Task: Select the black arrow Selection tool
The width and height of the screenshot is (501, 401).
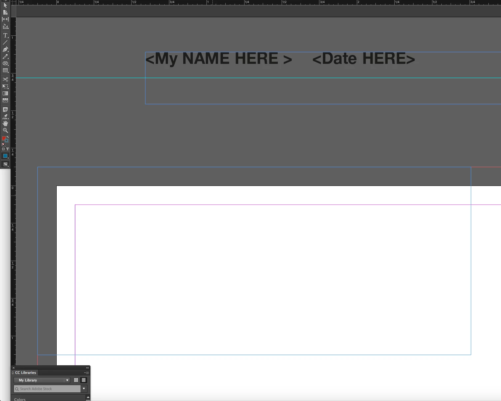Action: pyautogui.click(x=5, y=5)
